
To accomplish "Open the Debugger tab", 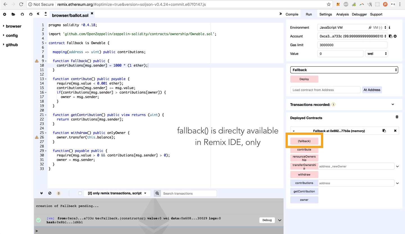I will pos(359,14).
